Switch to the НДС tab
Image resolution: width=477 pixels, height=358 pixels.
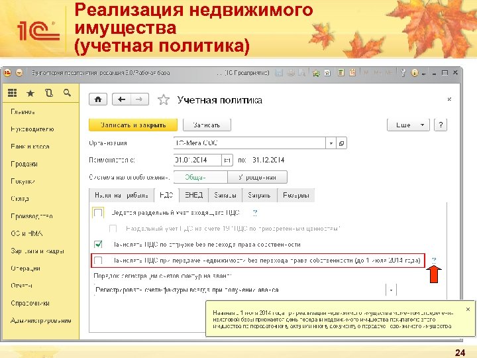[166, 196]
